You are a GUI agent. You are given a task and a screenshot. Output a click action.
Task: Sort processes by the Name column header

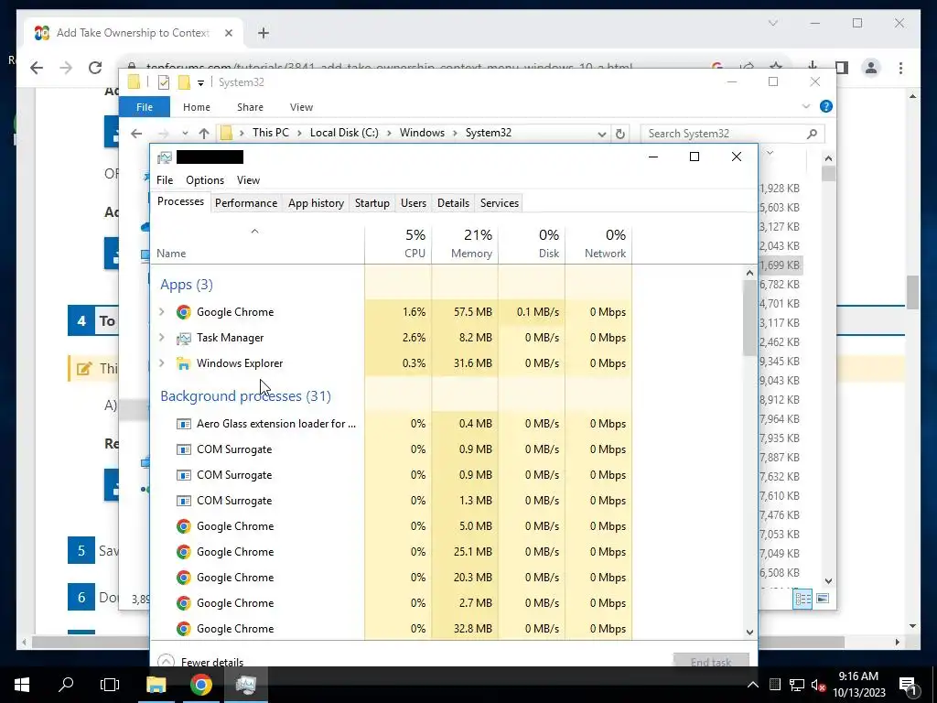pos(257,243)
